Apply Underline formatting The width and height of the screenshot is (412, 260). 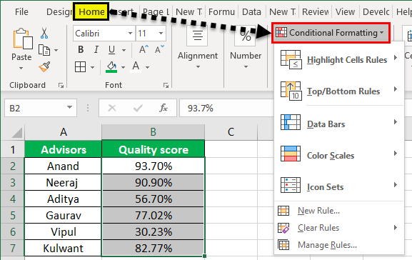[x=111, y=49]
